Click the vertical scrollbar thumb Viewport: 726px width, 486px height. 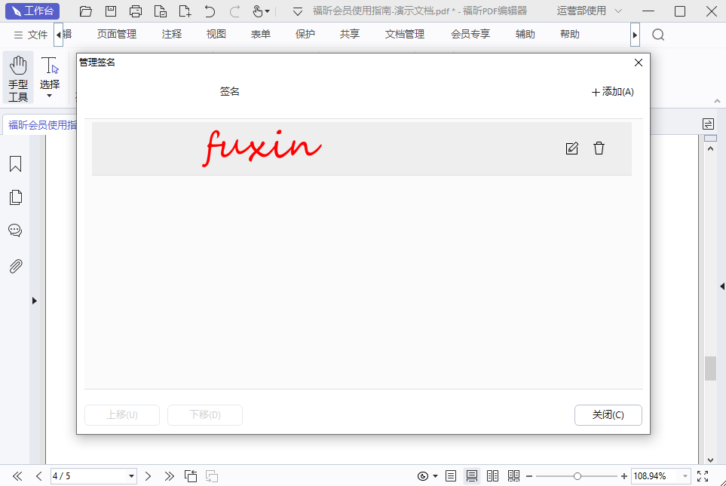710,368
